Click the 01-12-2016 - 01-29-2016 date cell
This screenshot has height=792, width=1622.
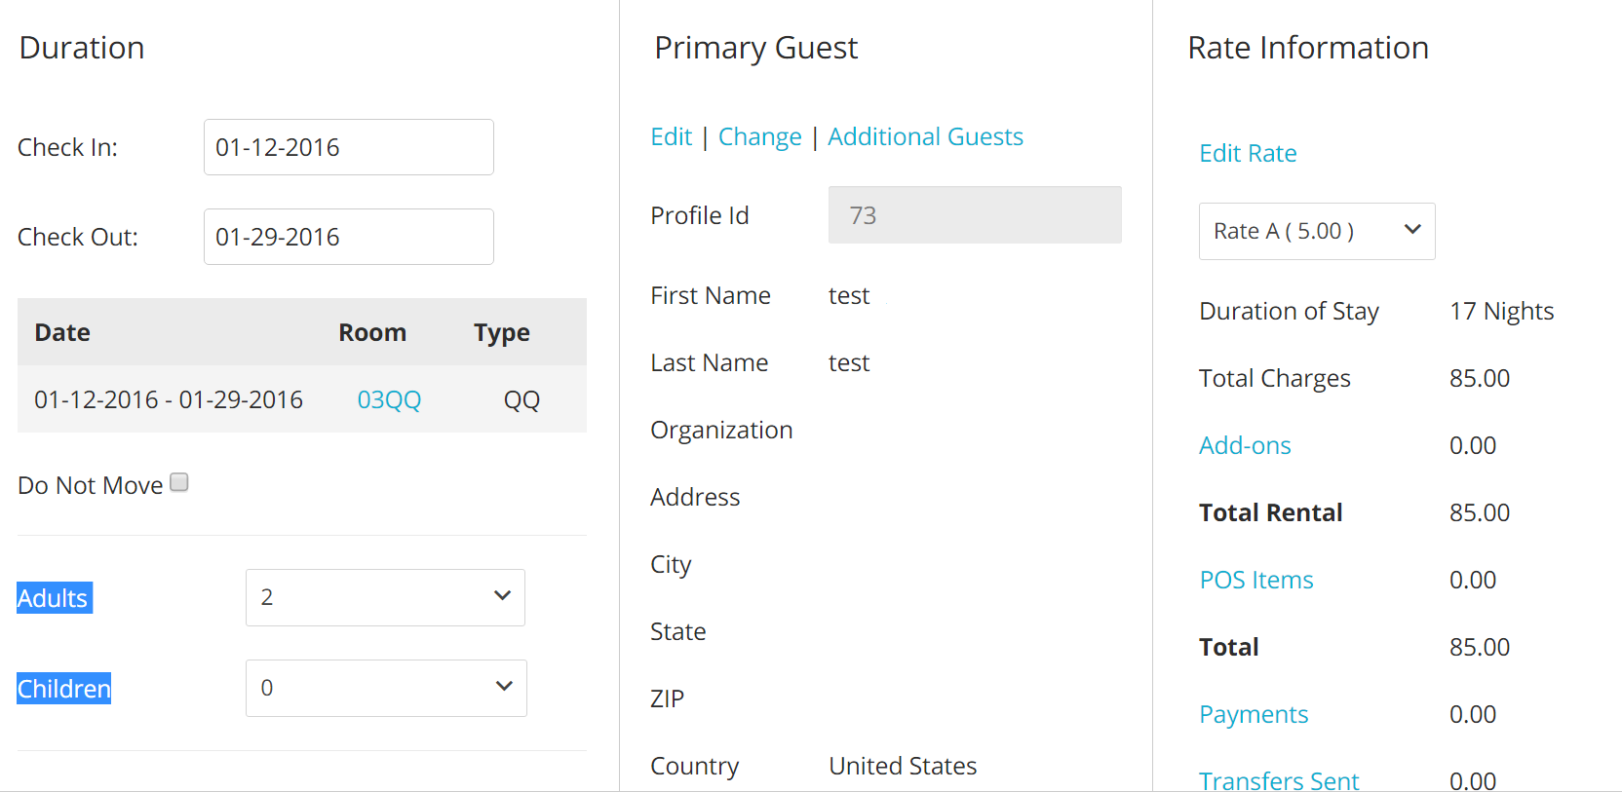pos(169,399)
